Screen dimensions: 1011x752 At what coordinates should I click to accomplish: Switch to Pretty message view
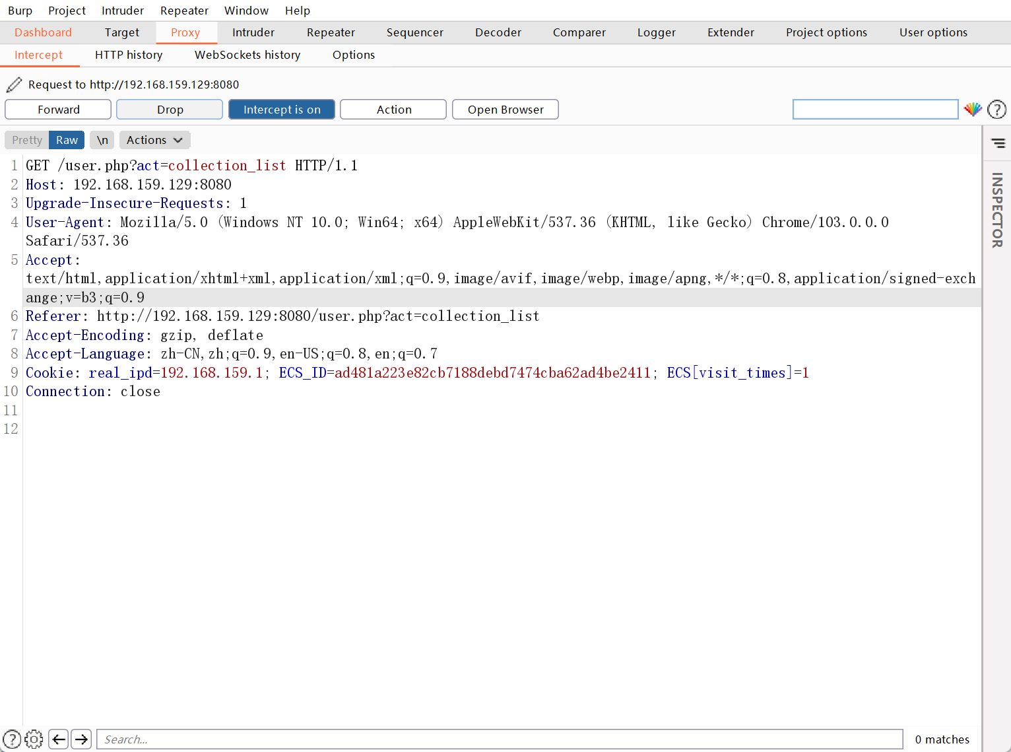[x=27, y=140]
